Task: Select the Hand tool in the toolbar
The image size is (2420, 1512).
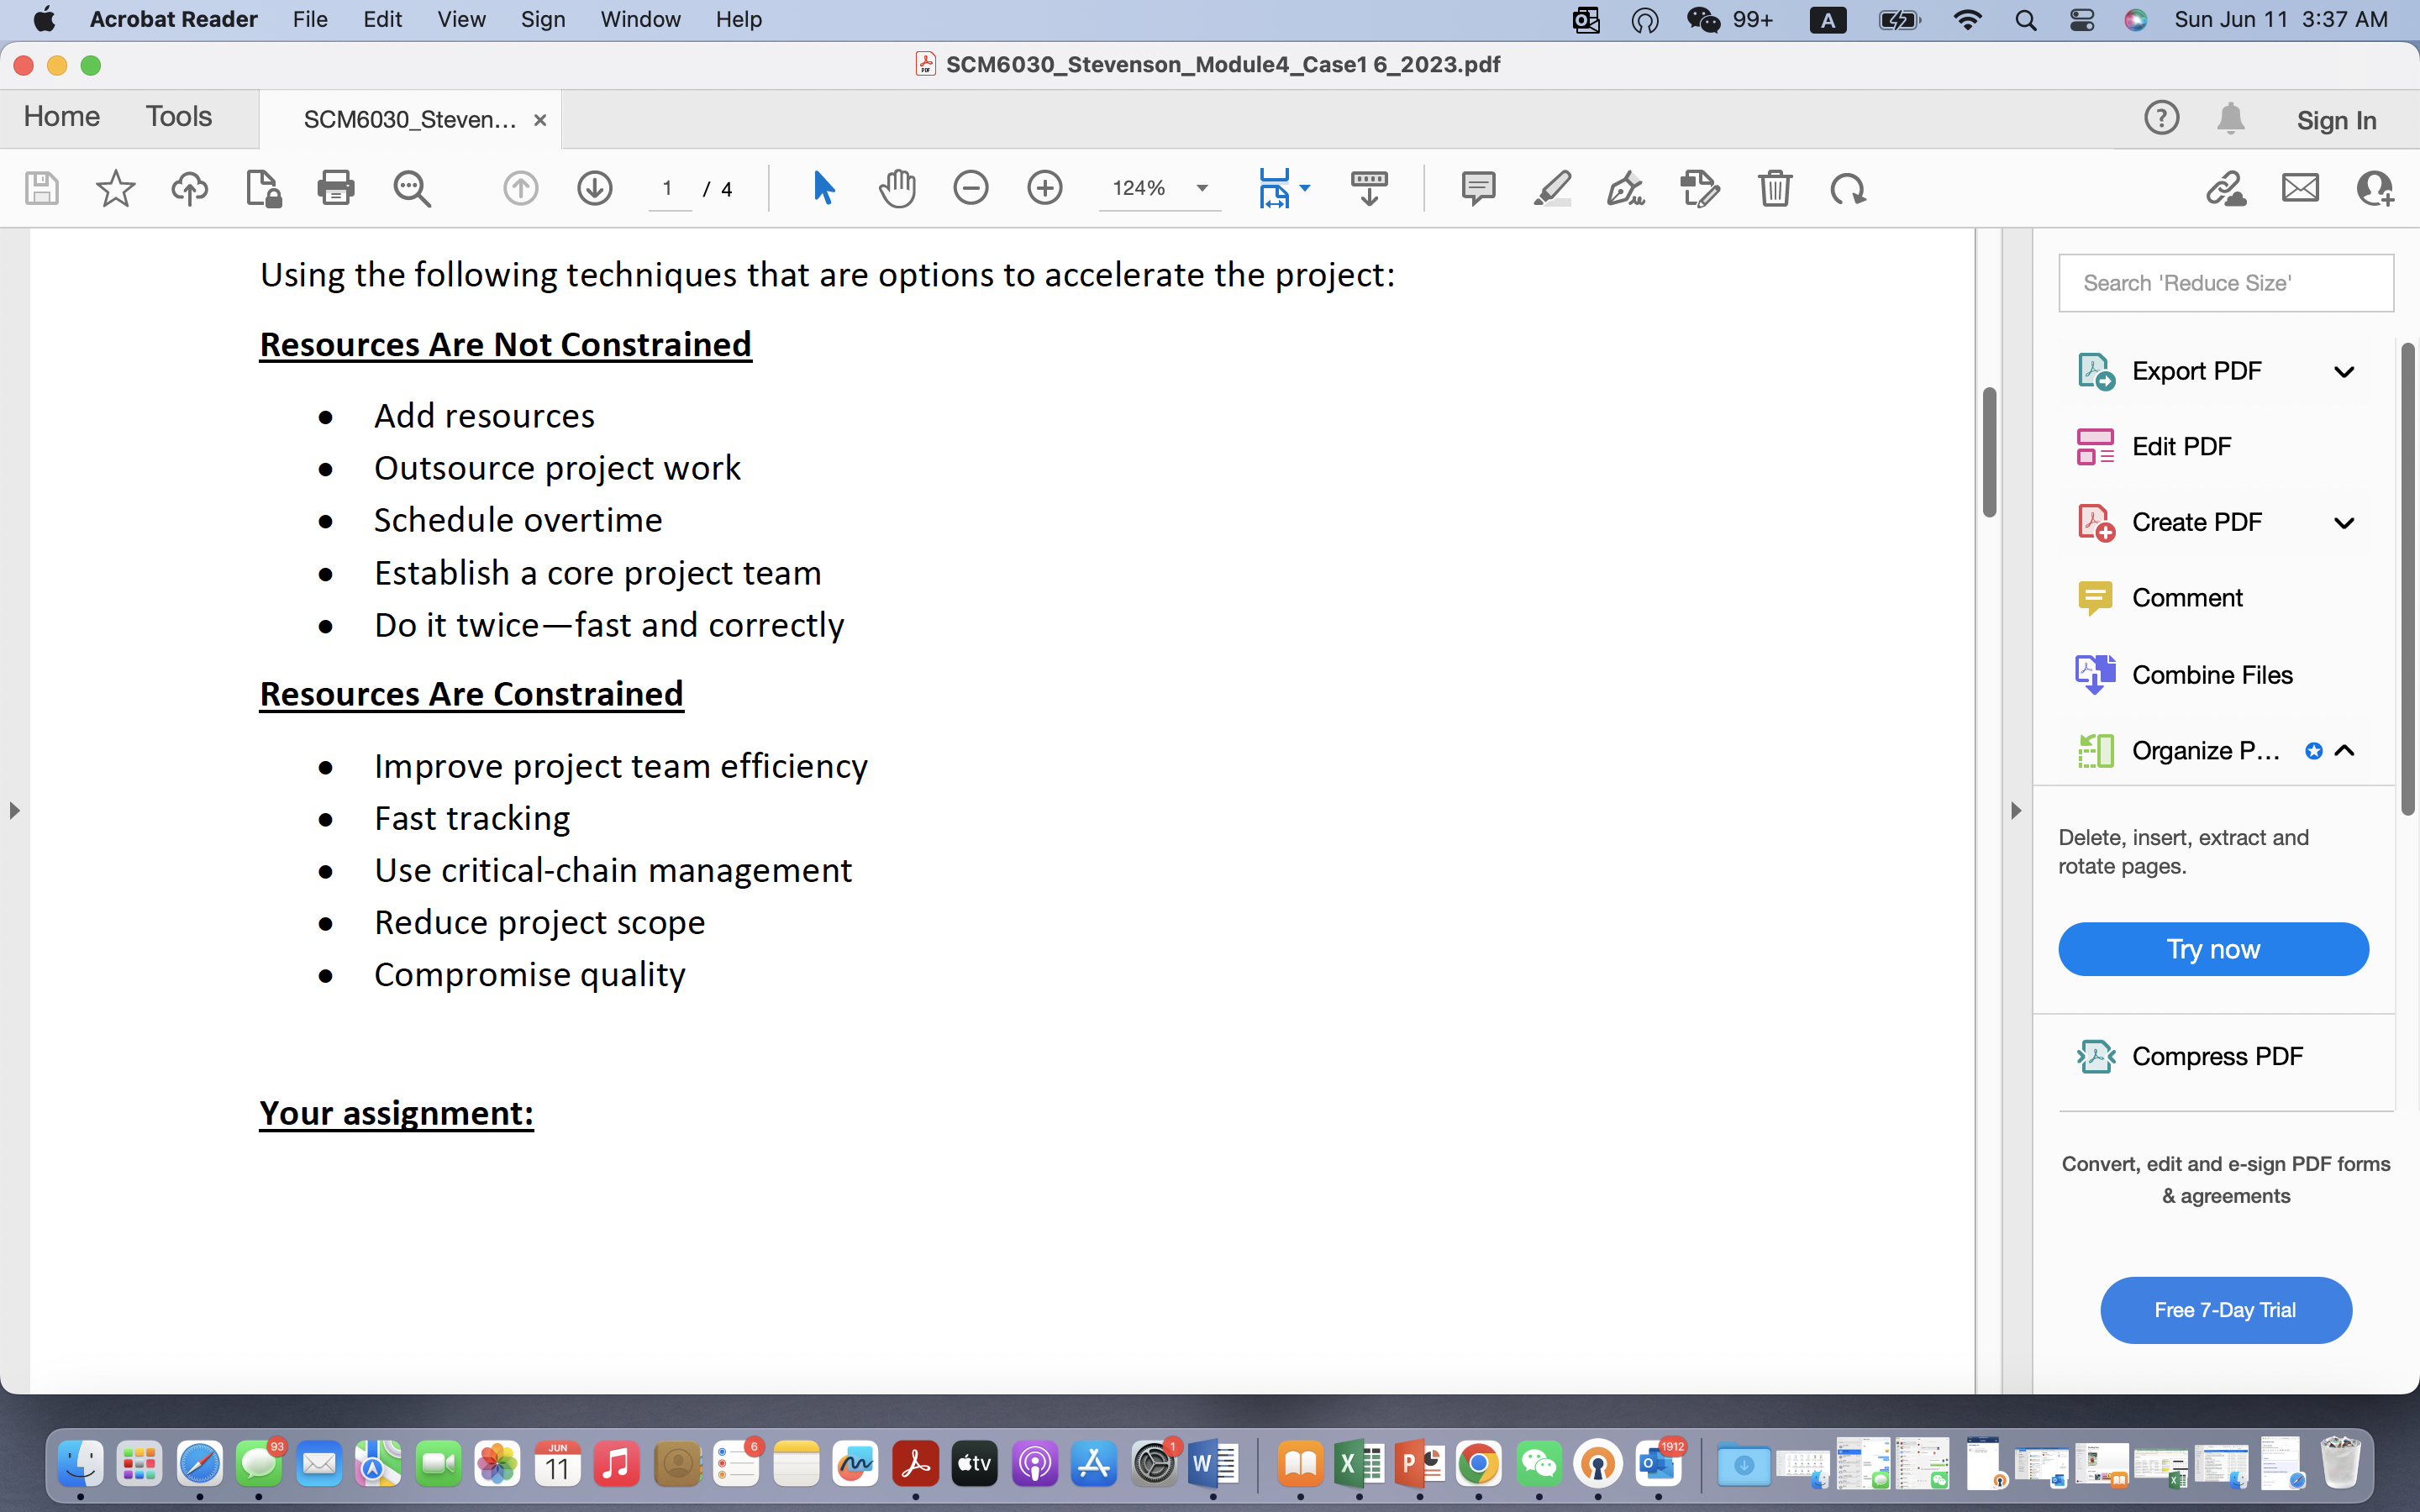Action: pos(897,188)
